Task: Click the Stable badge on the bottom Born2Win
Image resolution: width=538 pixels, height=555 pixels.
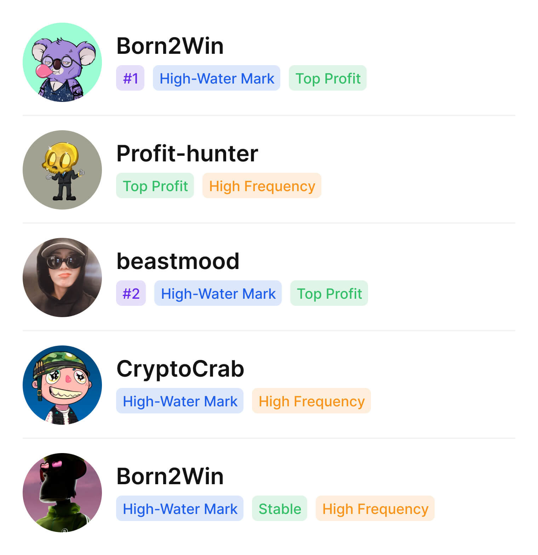Action: point(279,509)
